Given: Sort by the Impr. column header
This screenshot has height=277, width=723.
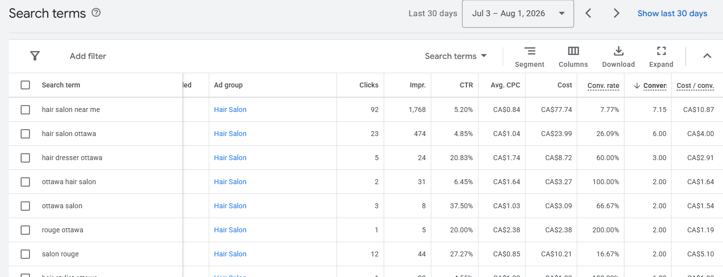Looking at the screenshot, I should pos(418,85).
